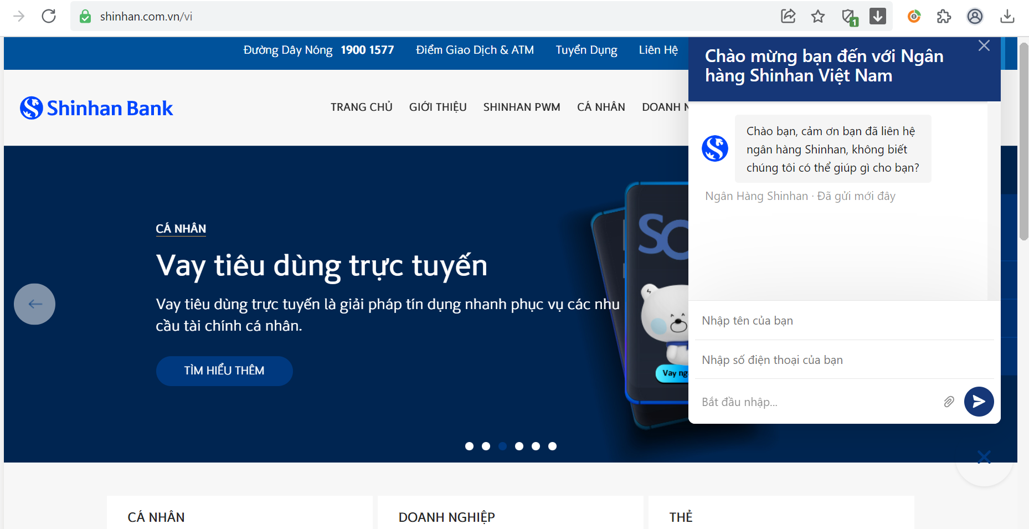
Task: Click the TÌM HIỂU THÊM button
Action: [x=224, y=371]
